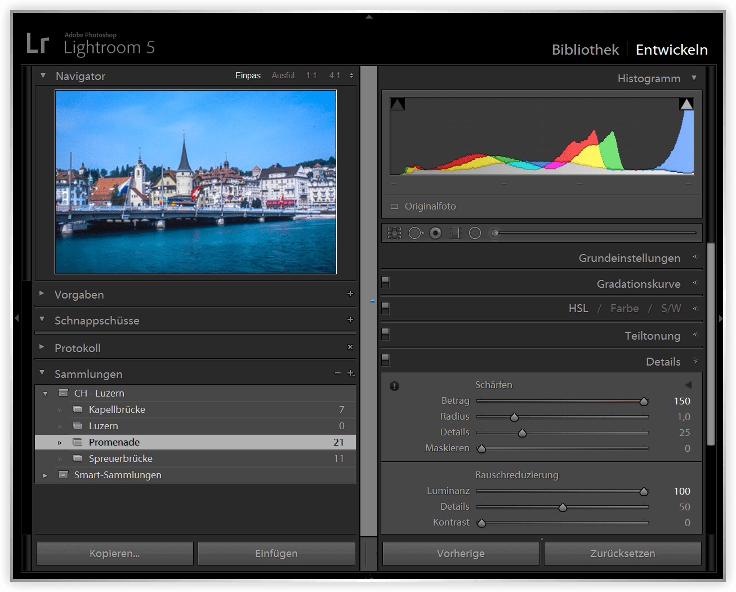This screenshot has height=592, width=736.
Task: Pick the Radial Filter tool
Action: 475,233
